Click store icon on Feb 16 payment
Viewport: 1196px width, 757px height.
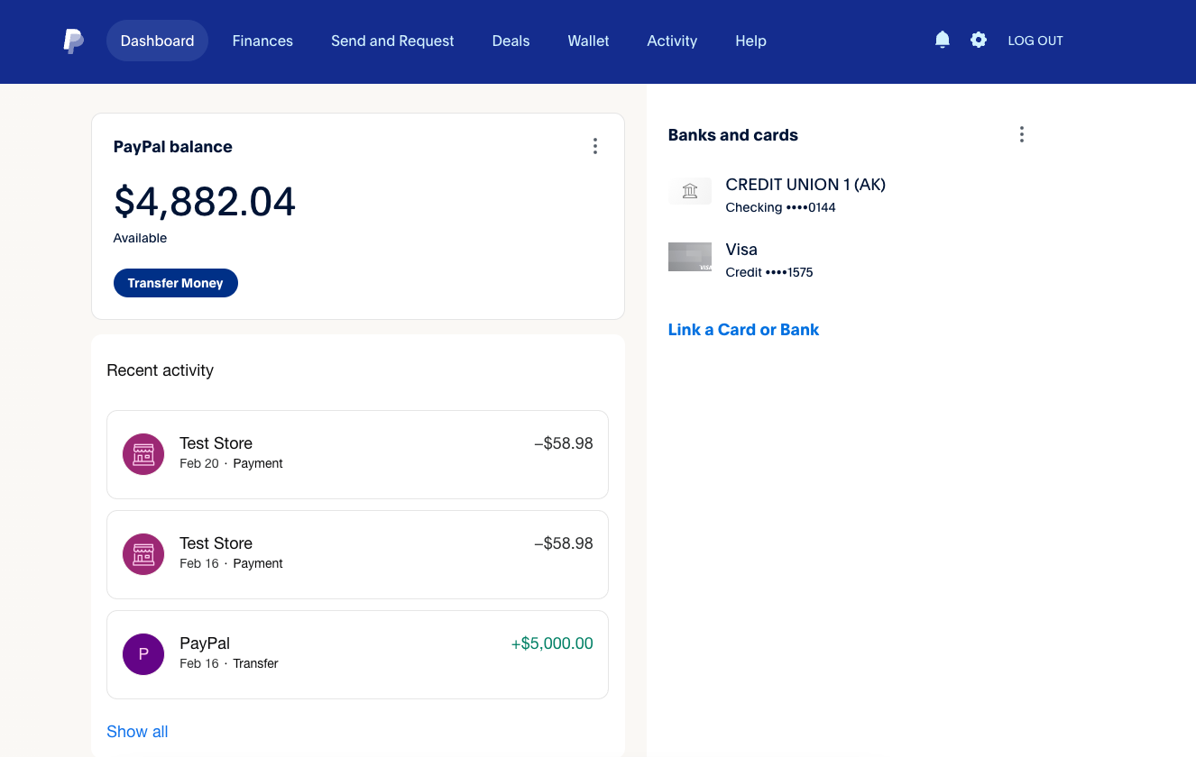tap(143, 554)
